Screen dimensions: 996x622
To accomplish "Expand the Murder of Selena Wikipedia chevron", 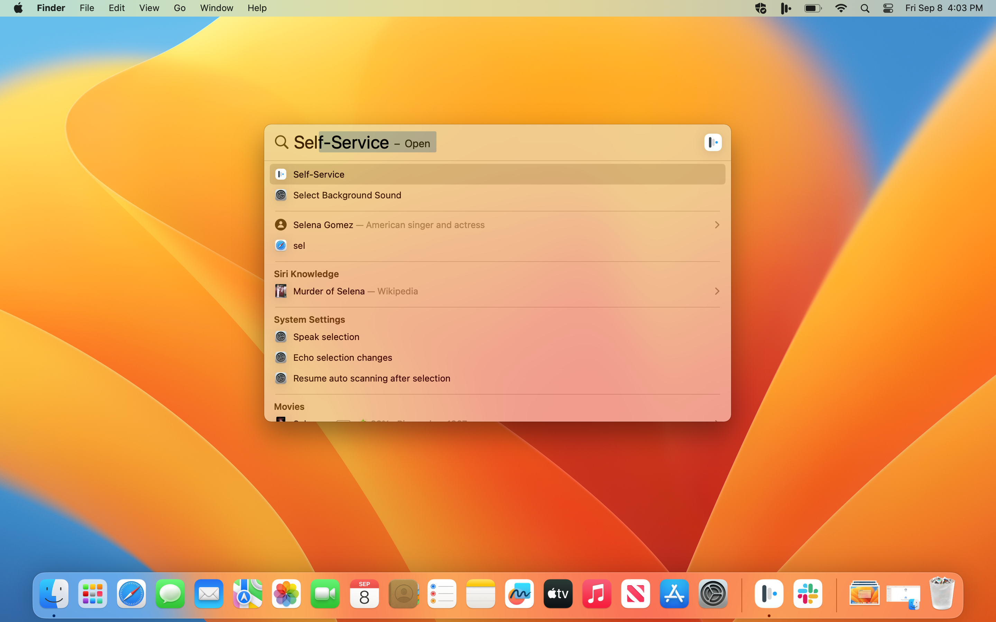I will click(x=717, y=291).
